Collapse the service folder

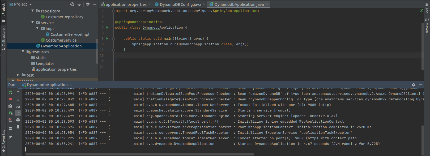tap(33, 22)
